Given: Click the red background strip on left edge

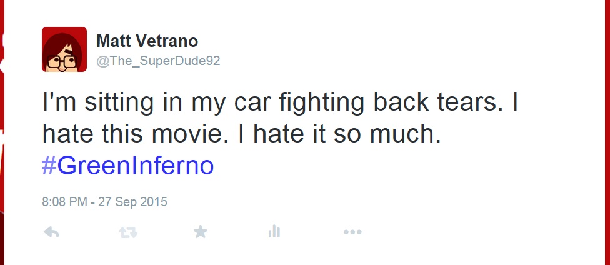Looking at the screenshot, I should [2, 131].
